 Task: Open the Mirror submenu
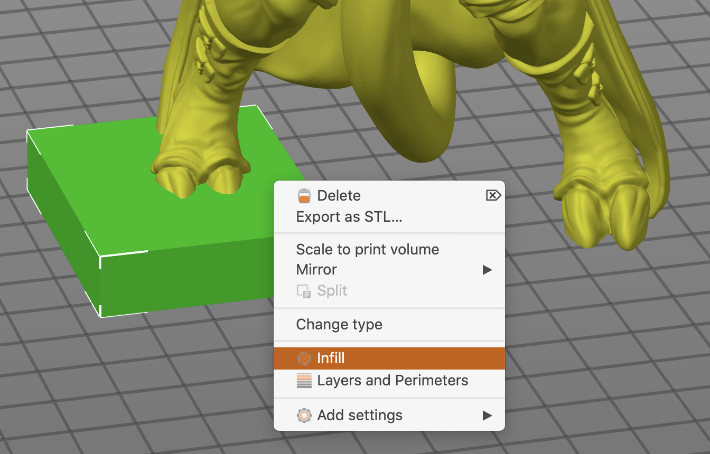tap(389, 270)
